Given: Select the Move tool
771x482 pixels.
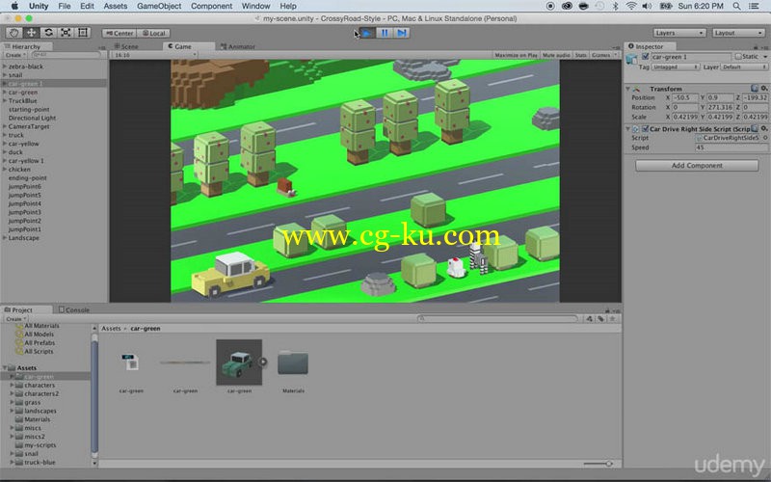Looking at the screenshot, I should coord(31,33).
